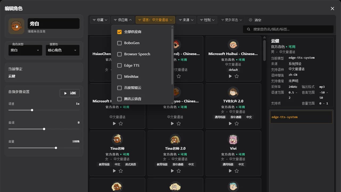Click the mp3 output format value

(322, 87)
